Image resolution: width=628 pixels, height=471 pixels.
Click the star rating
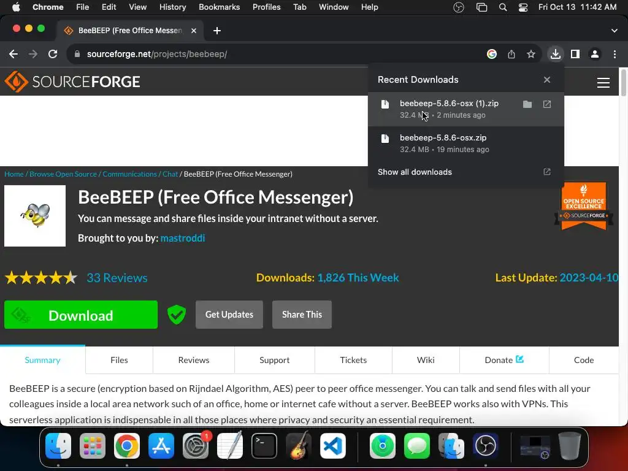pyautogui.click(x=41, y=278)
